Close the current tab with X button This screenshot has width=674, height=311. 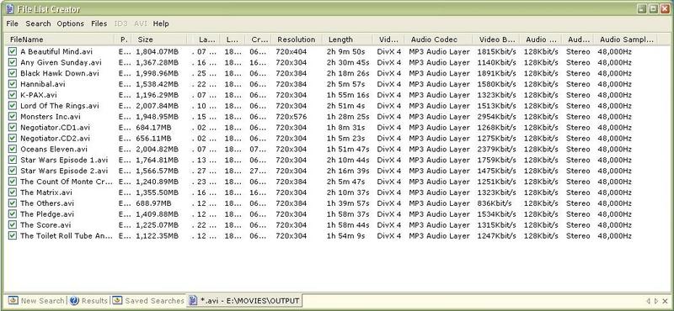pyautogui.click(x=666, y=301)
